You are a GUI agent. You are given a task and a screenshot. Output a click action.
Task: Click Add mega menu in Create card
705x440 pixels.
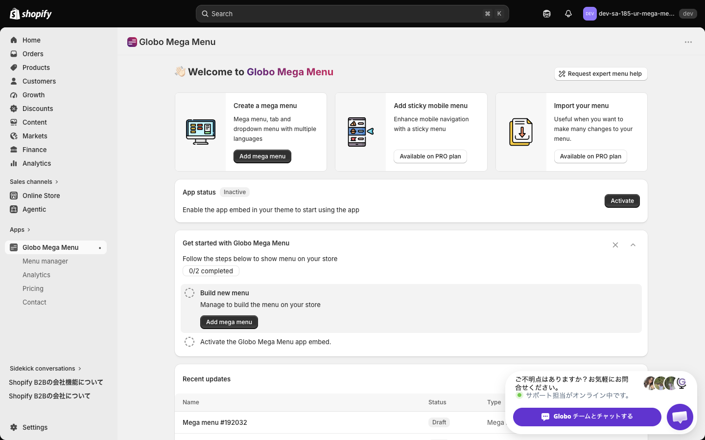(262, 156)
